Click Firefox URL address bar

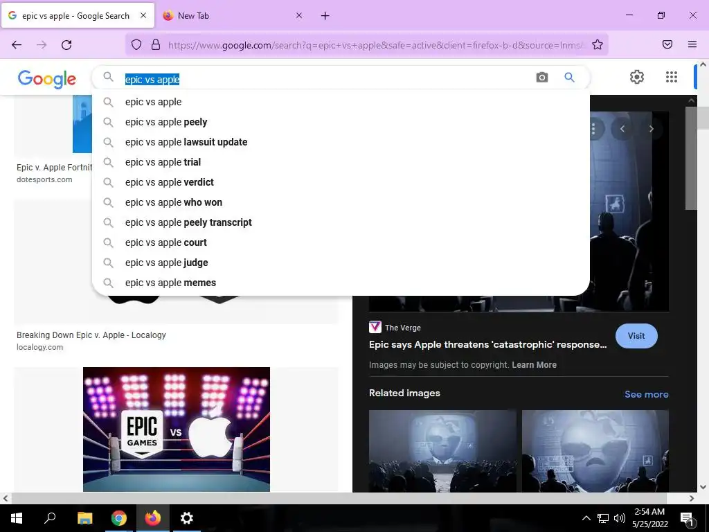[375, 45]
